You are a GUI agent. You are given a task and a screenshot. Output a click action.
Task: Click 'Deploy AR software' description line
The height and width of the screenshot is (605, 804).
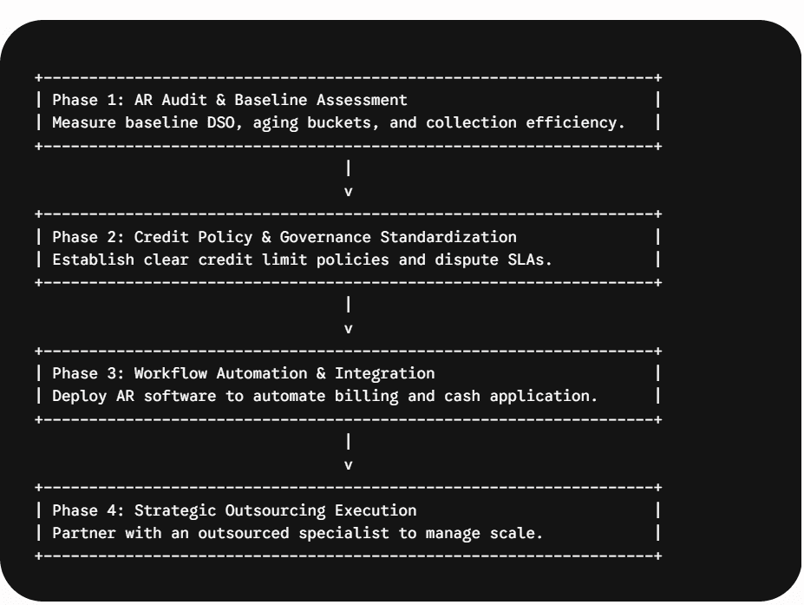click(325, 396)
